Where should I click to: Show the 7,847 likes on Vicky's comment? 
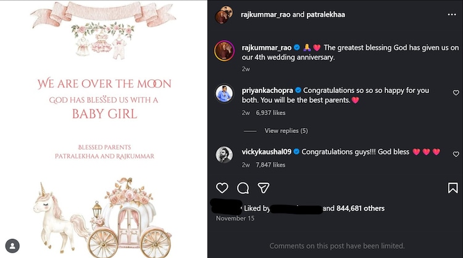270,165
